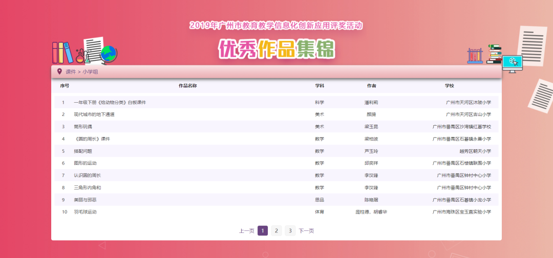The image size is (553, 258).
Task: Select the 小学组 breadcrumb item
Action: (90, 72)
